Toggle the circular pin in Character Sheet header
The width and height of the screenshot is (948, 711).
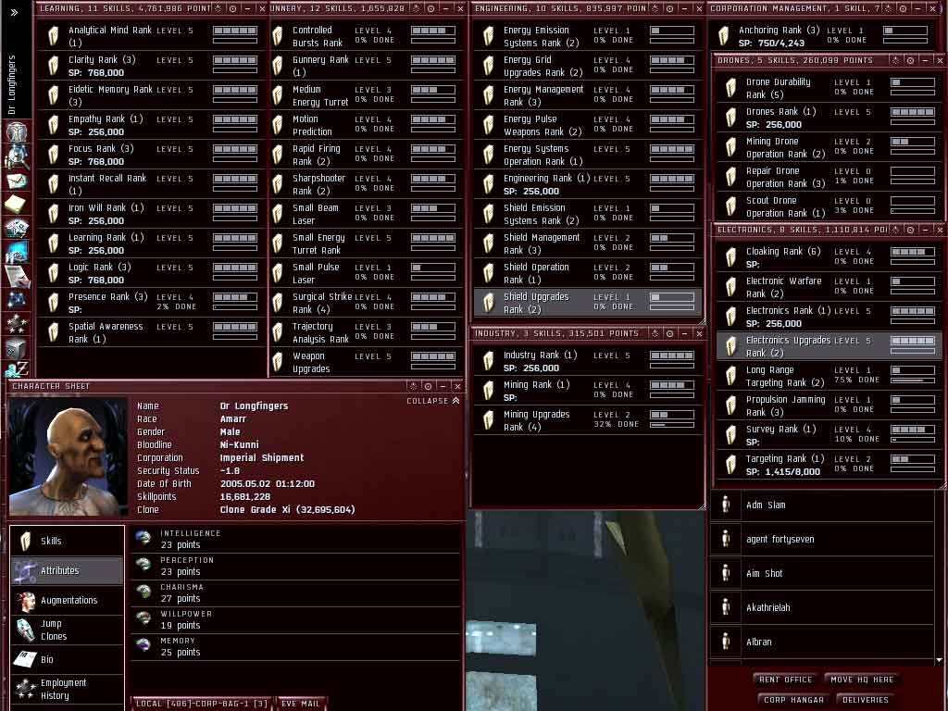(428, 386)
